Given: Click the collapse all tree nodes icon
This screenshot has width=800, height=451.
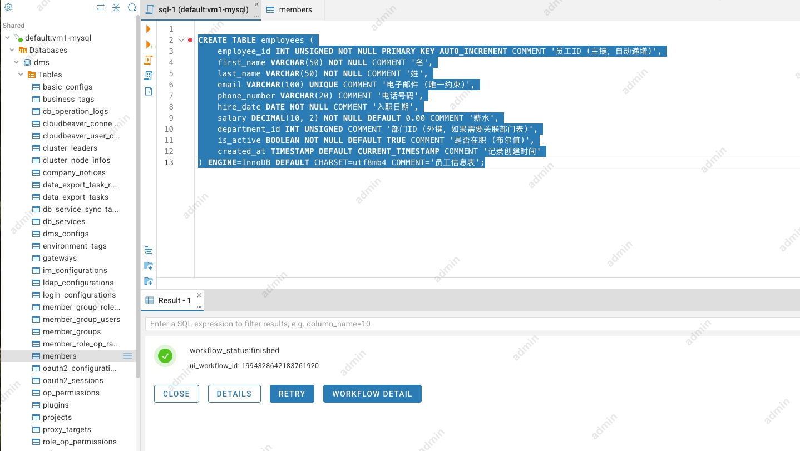Looking at the screenshot, I should point(116,7).
